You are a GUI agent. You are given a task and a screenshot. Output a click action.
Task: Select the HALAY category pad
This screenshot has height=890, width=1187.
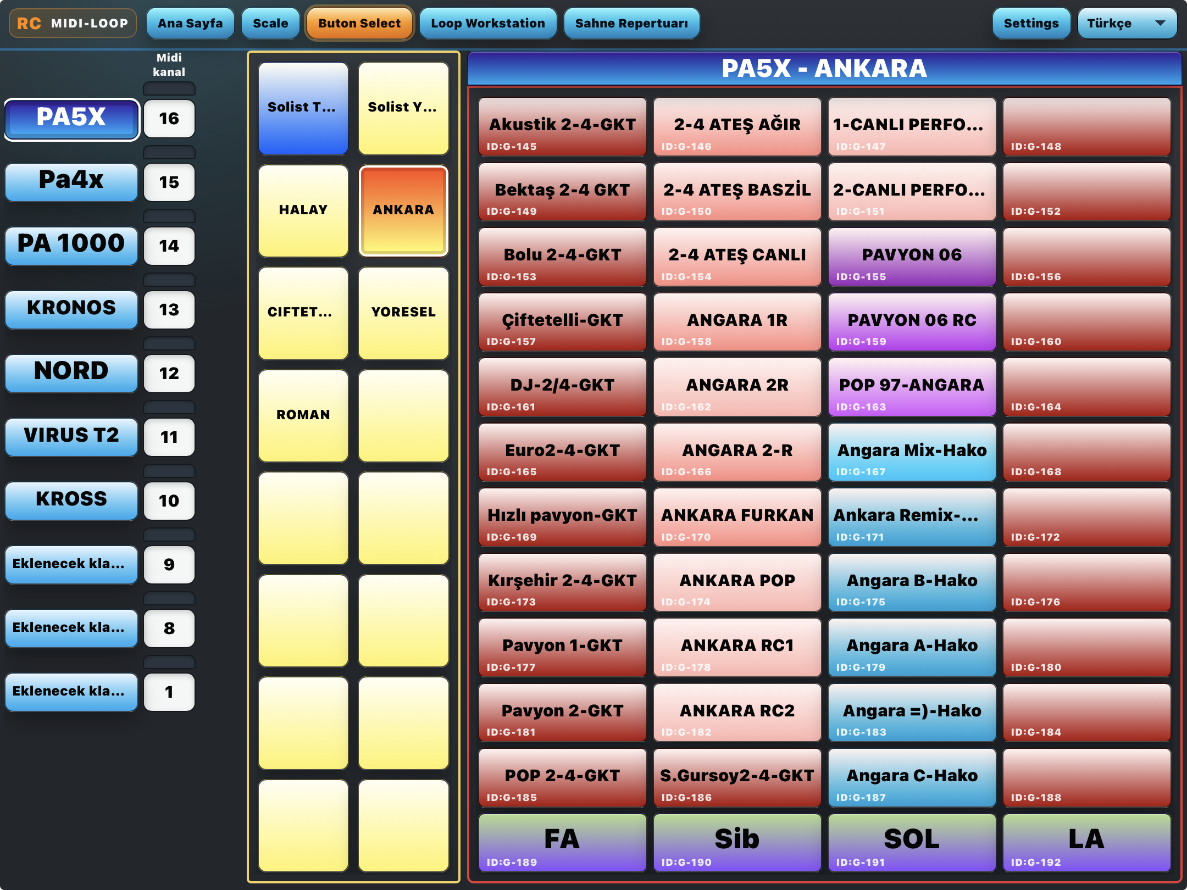(303, 210)
